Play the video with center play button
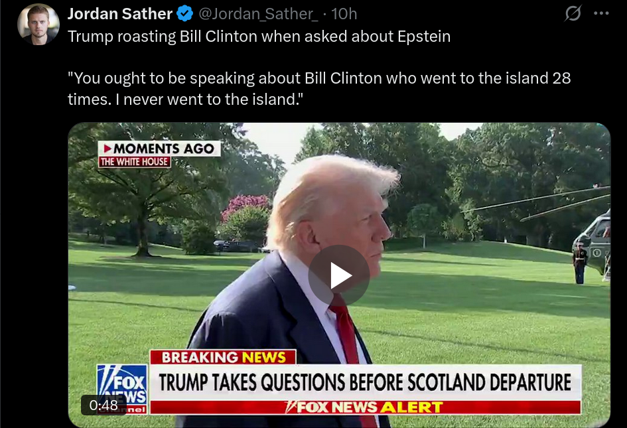The width and height of the screenshot is (627, 428). [x=338, y=275]
